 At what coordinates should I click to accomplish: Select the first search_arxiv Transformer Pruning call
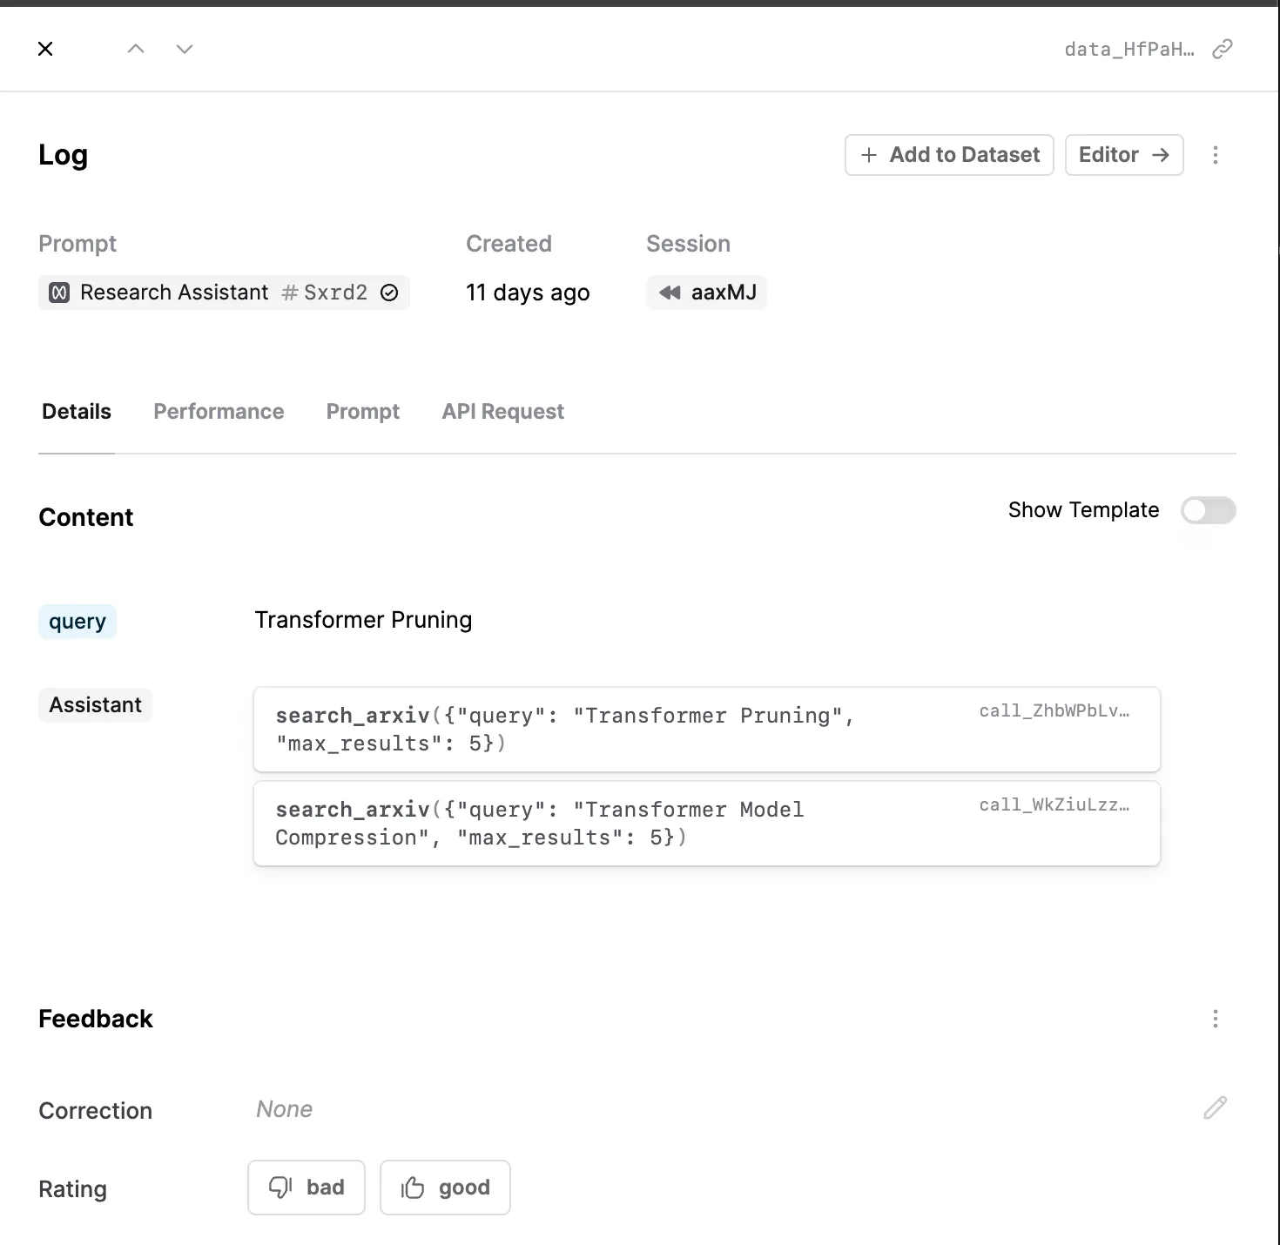tap(706, 730)
